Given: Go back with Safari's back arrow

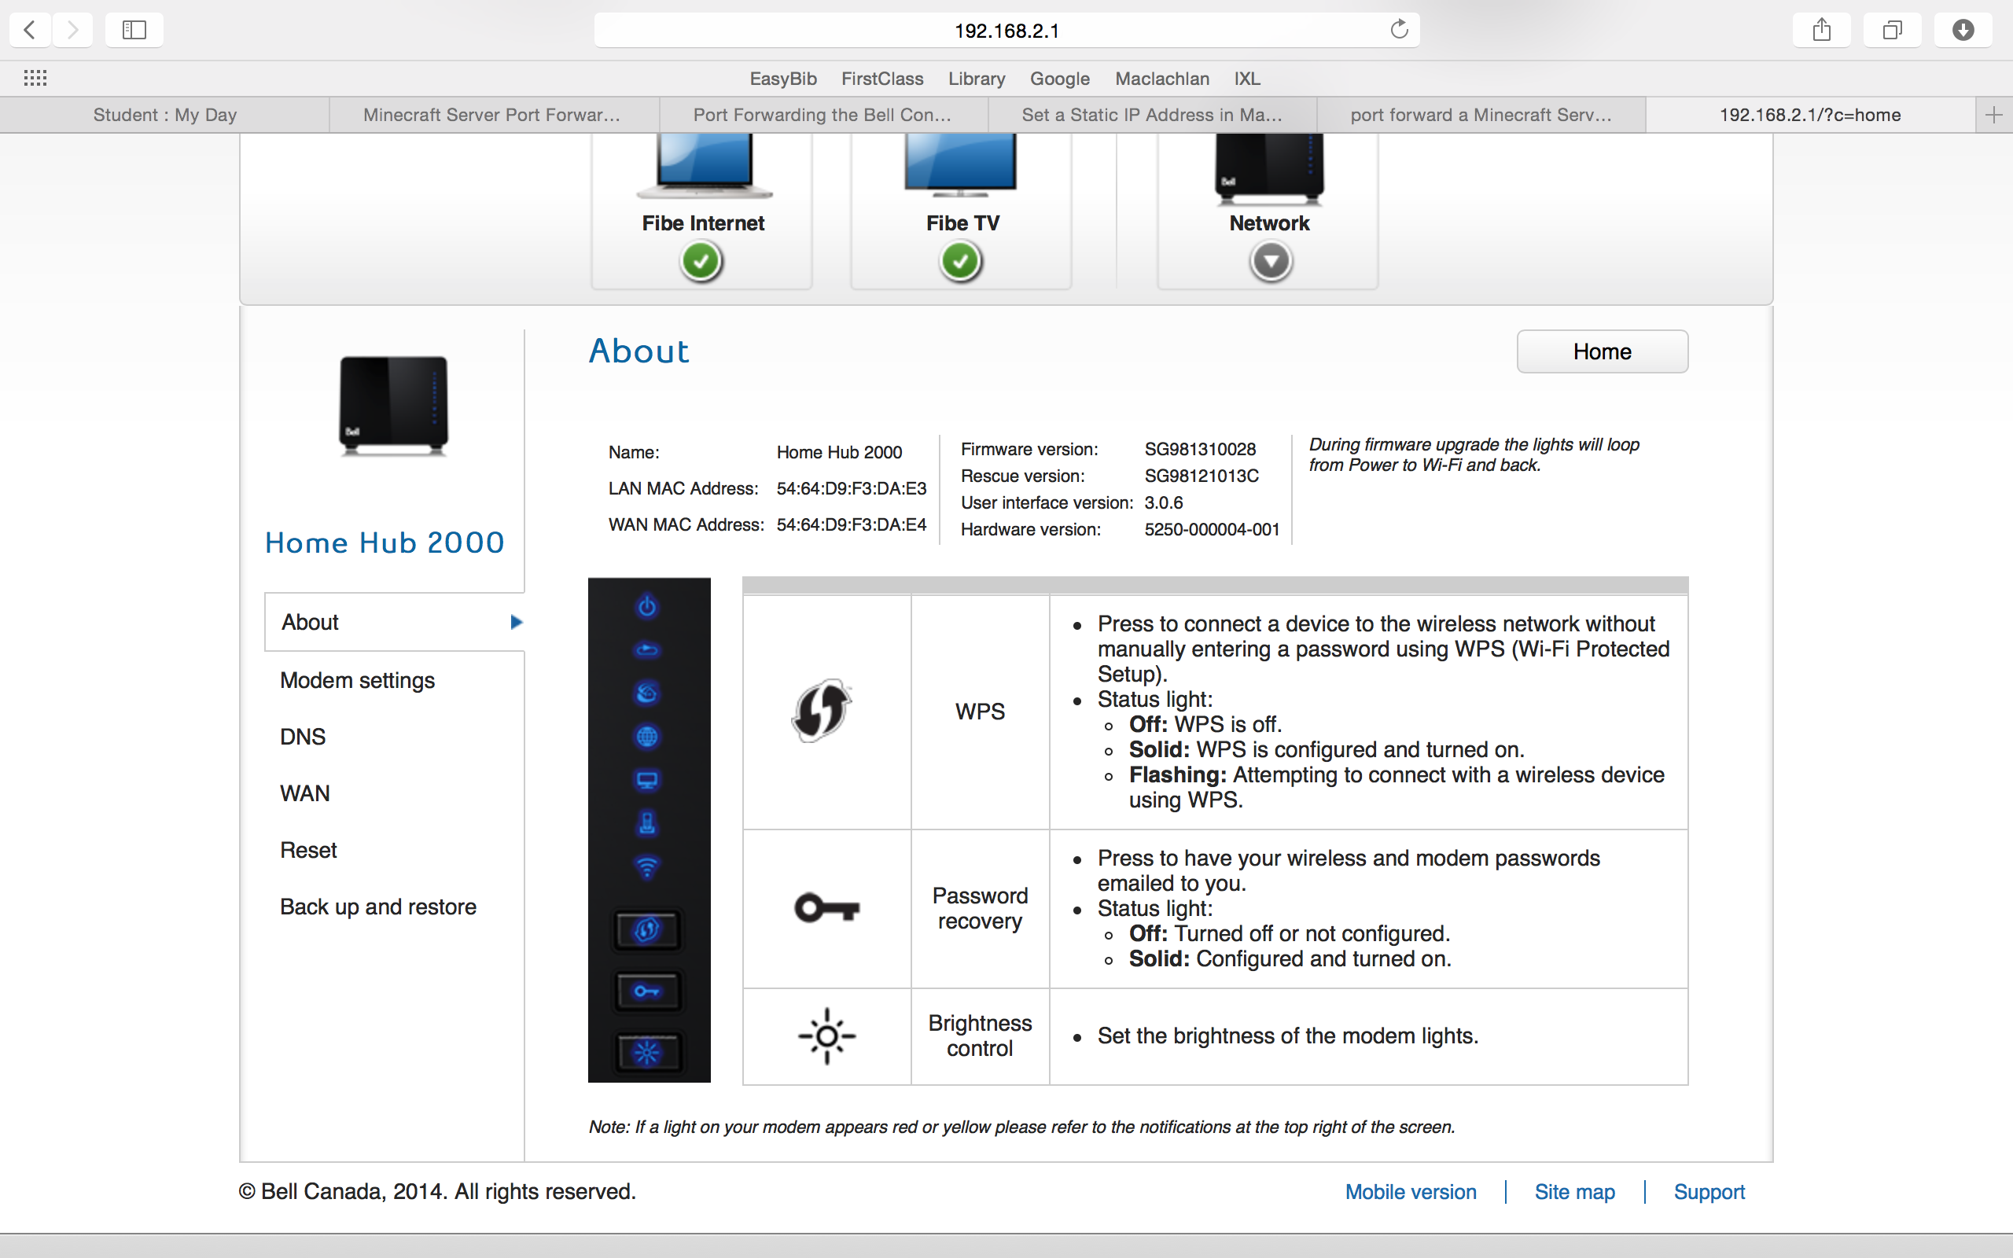Looking at the screenshot, I should click(30, 30).
